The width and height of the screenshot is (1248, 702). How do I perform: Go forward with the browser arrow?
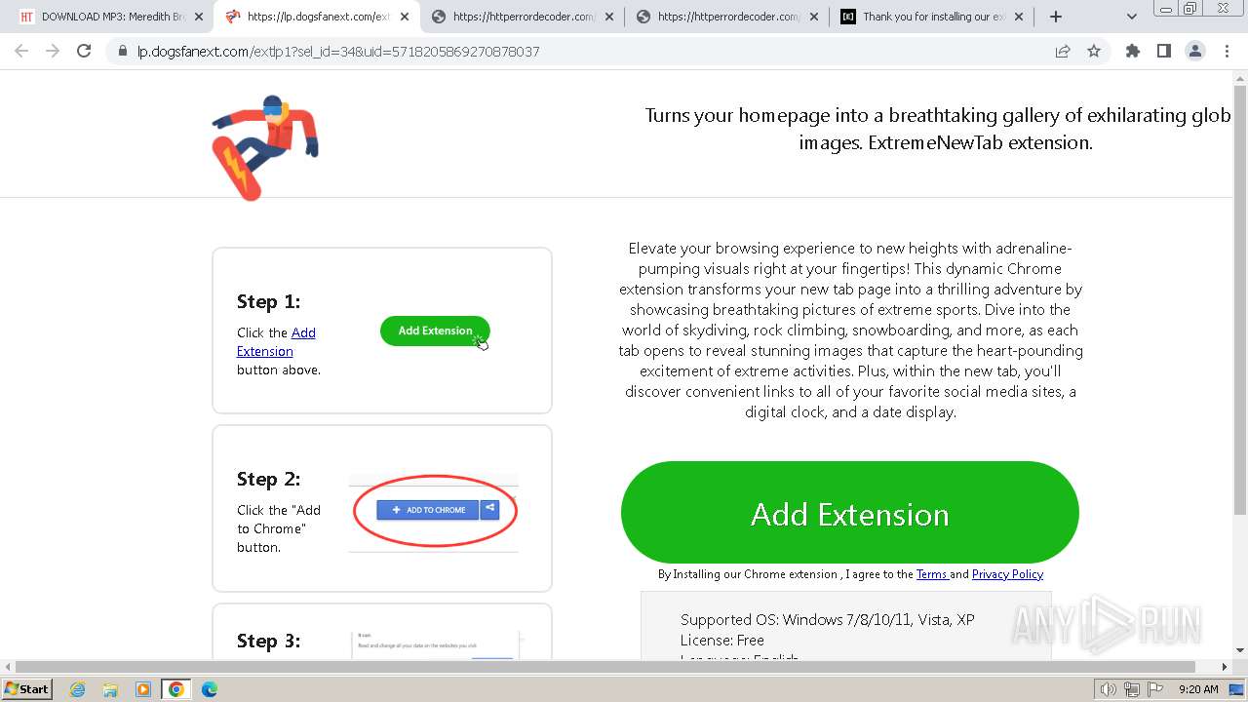point(53,52)
